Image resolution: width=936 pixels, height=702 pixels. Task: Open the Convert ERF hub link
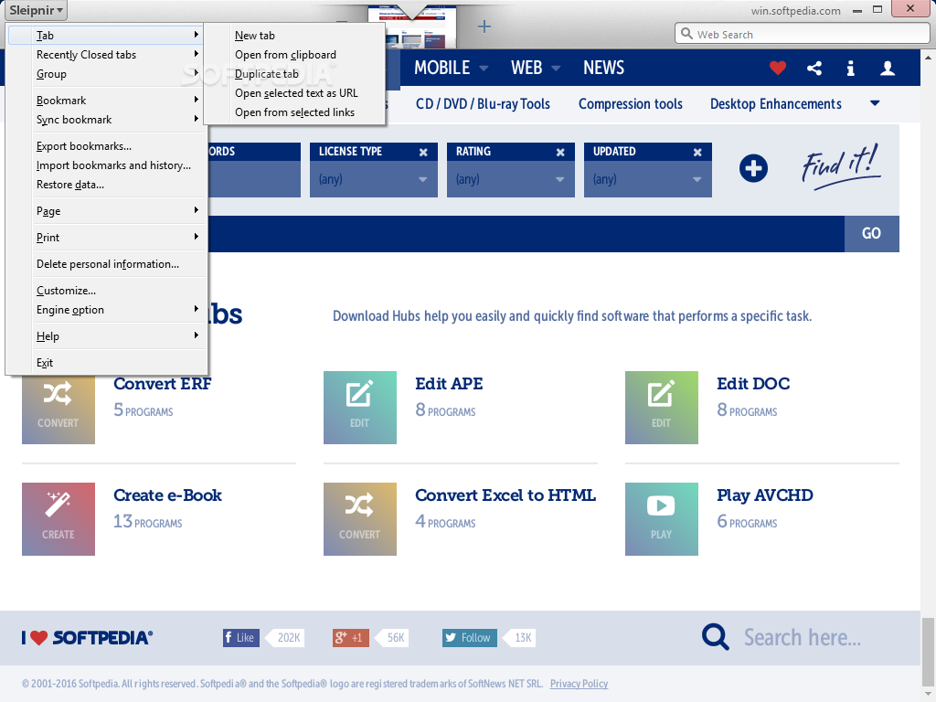coord(163,384)
